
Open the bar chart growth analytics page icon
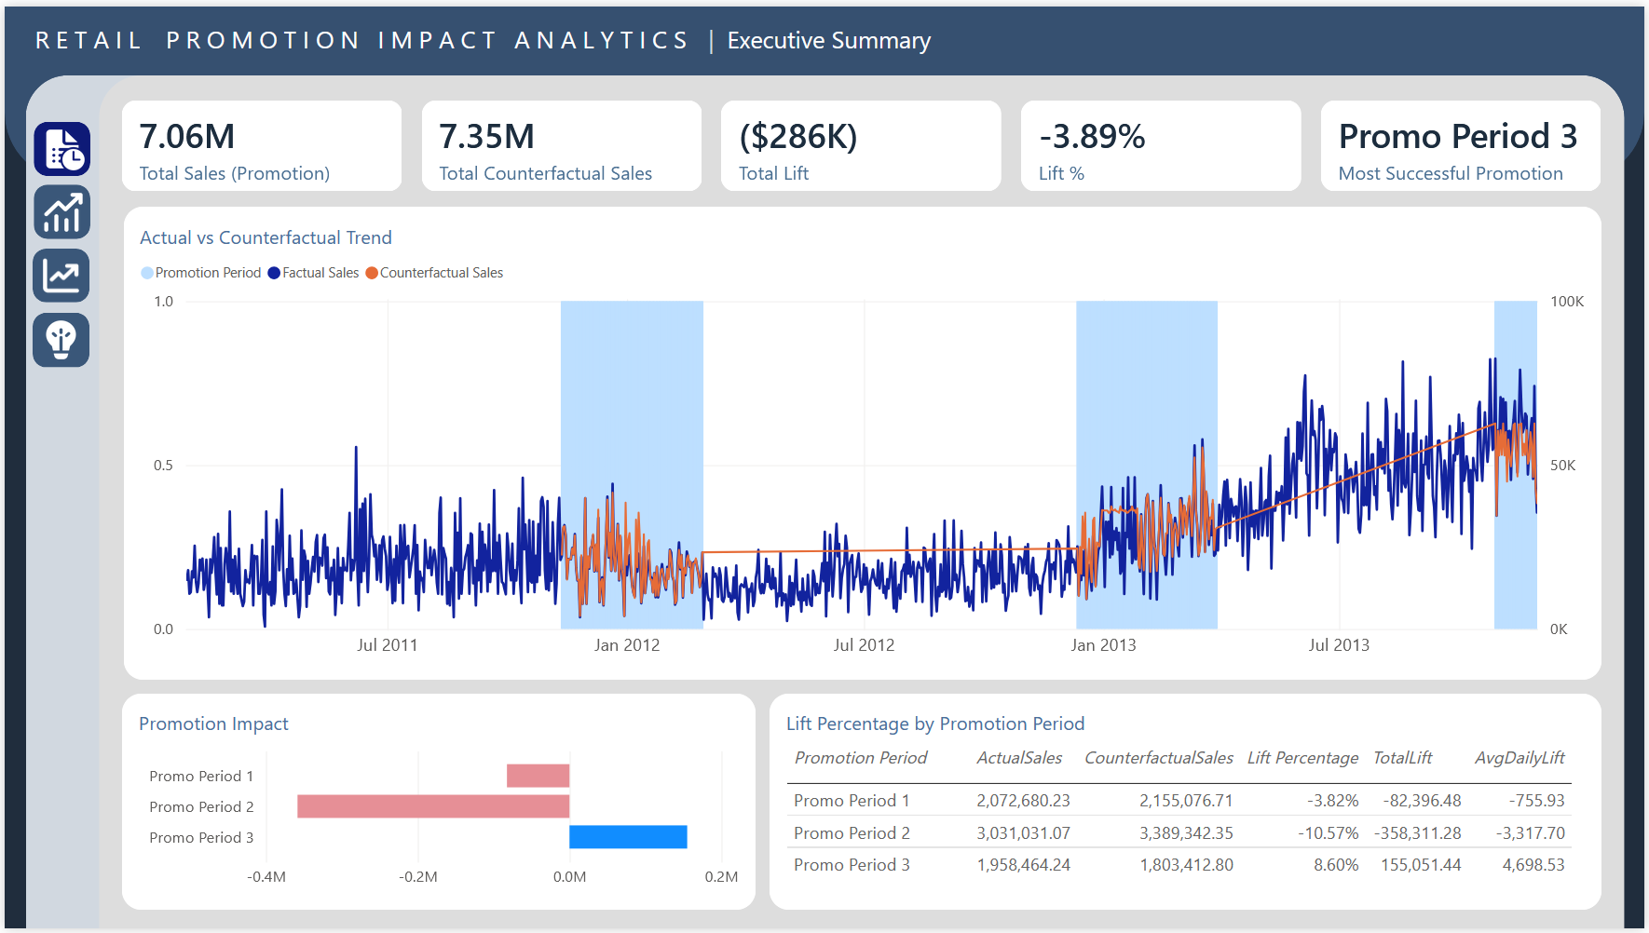[61, 212]
